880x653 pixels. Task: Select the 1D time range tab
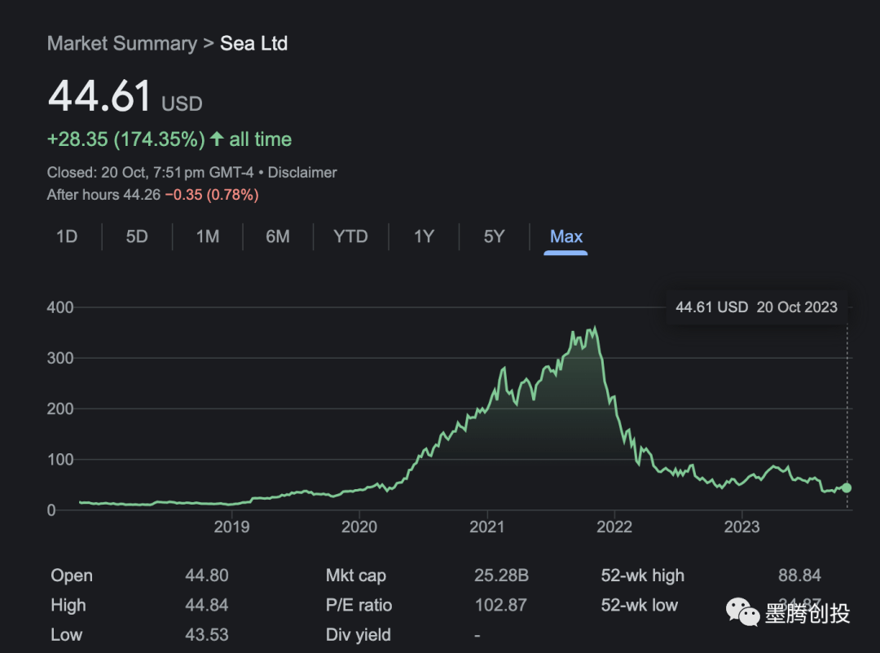tap(67, 236)
